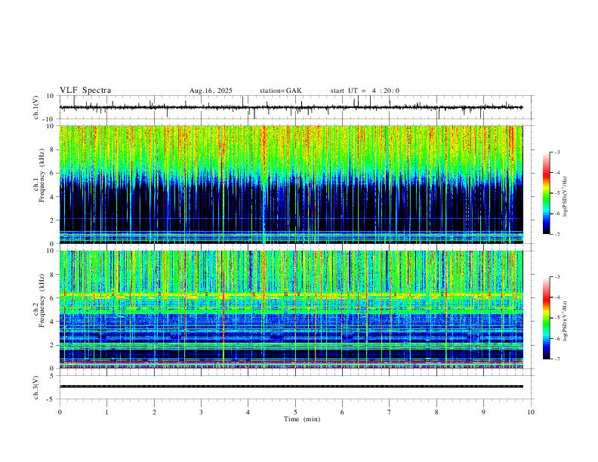The image size is (598, 462).
Task: Click time axis tick label "3"
Action: [x=201, y=412]
